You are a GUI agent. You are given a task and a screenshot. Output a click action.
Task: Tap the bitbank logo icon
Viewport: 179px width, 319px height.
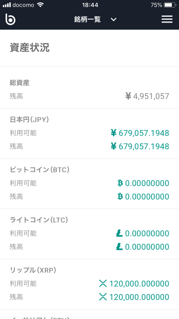point(11,19)
